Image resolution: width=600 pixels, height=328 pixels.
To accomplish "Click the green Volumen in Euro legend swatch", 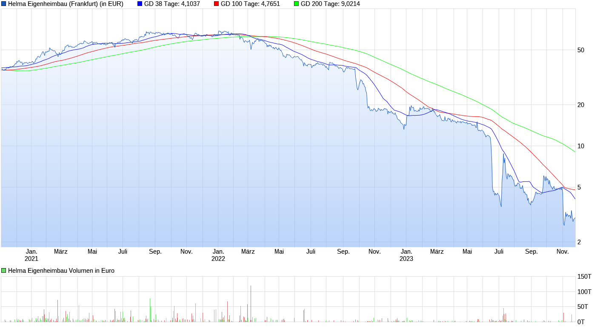I will pyautogui.click(x=4, y=271).
